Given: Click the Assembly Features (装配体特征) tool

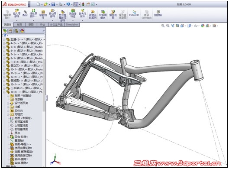Looking at the screenshot, I should coord(73,13).
